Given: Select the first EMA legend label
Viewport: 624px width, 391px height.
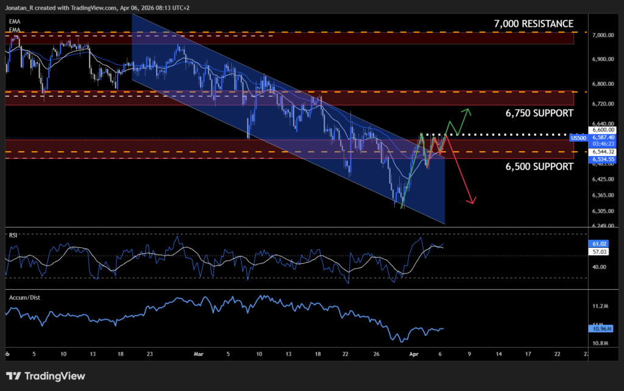Looking at the screenshot, I should click(x=14, y=21).
